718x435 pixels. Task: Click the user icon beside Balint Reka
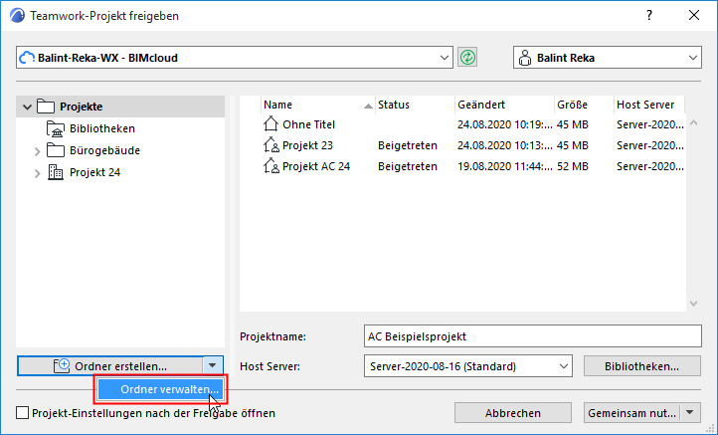click(525, 58)
